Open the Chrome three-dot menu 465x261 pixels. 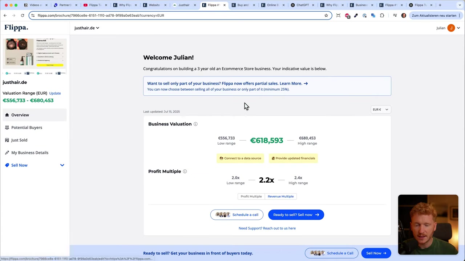point(460,16)
